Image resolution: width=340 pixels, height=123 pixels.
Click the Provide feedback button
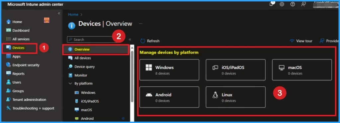pyautogui.click(x=329, y=41)
